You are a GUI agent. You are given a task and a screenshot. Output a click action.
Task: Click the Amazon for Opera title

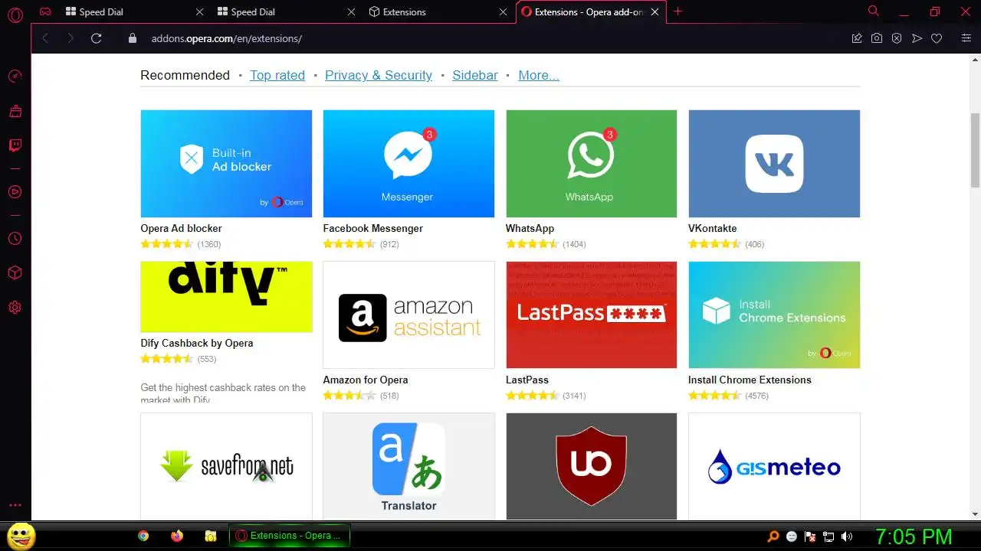(x=365, y=380)
